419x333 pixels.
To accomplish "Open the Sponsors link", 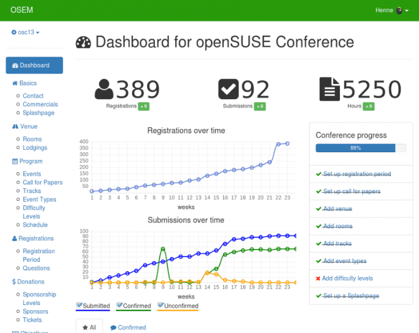I will point(35,311).
